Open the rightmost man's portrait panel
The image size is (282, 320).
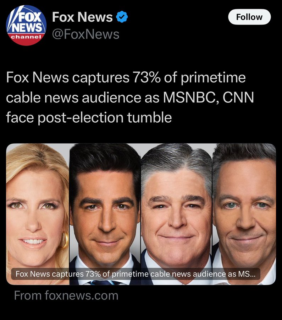[x=244, y=214]
